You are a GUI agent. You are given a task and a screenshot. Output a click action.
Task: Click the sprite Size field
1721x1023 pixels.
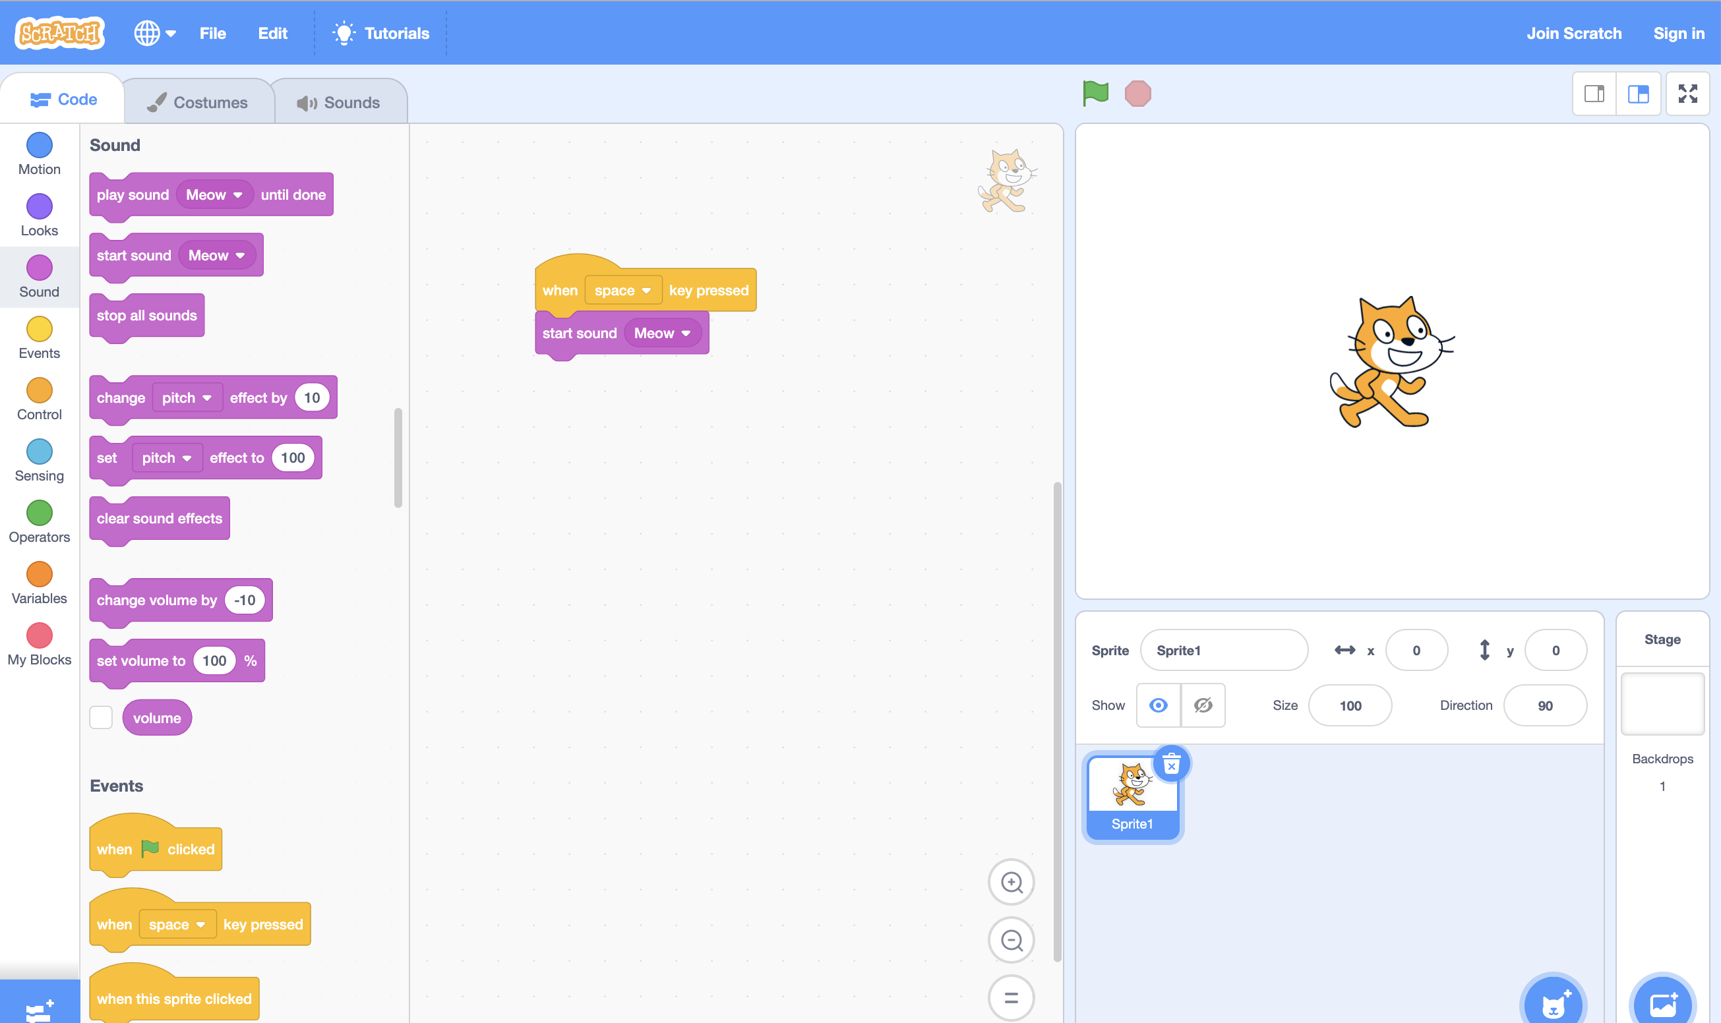tap(1350, 705)
